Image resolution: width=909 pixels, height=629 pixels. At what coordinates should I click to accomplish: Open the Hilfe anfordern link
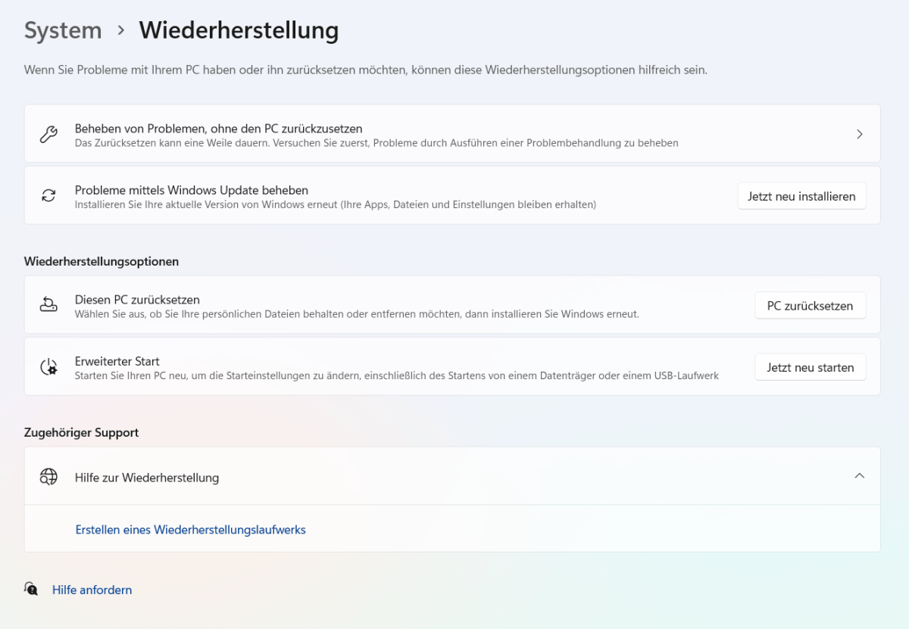(92, 590)
